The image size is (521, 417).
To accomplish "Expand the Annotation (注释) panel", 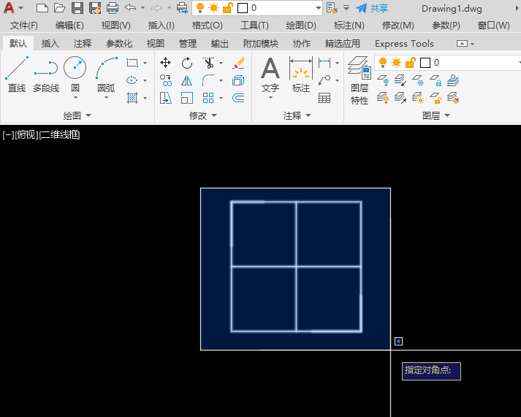I will (x=297, y=115).
